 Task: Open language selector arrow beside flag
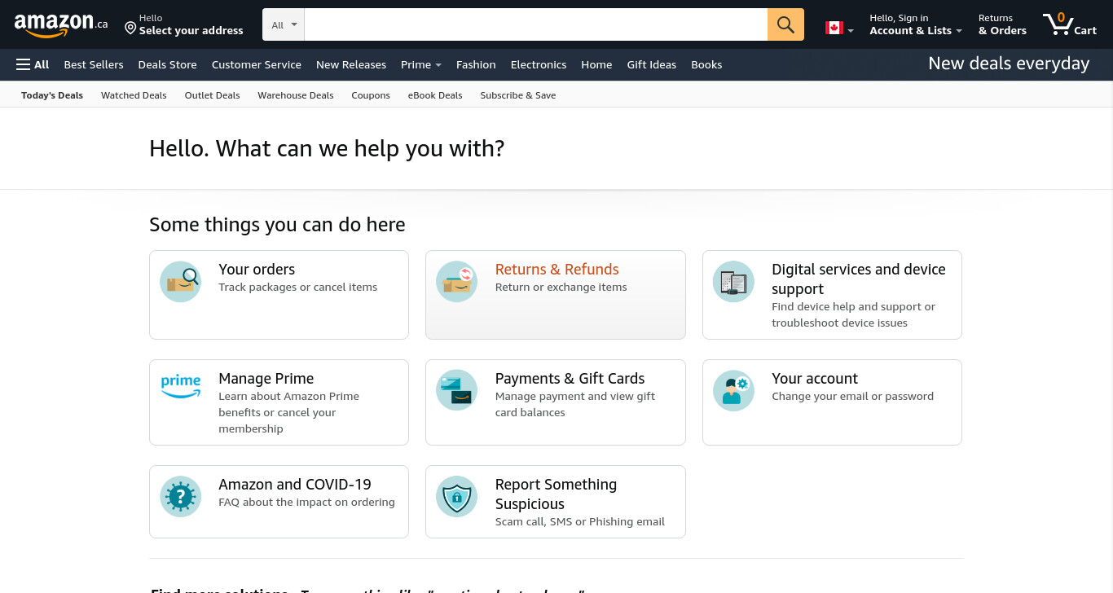click(x=851, y=31)
